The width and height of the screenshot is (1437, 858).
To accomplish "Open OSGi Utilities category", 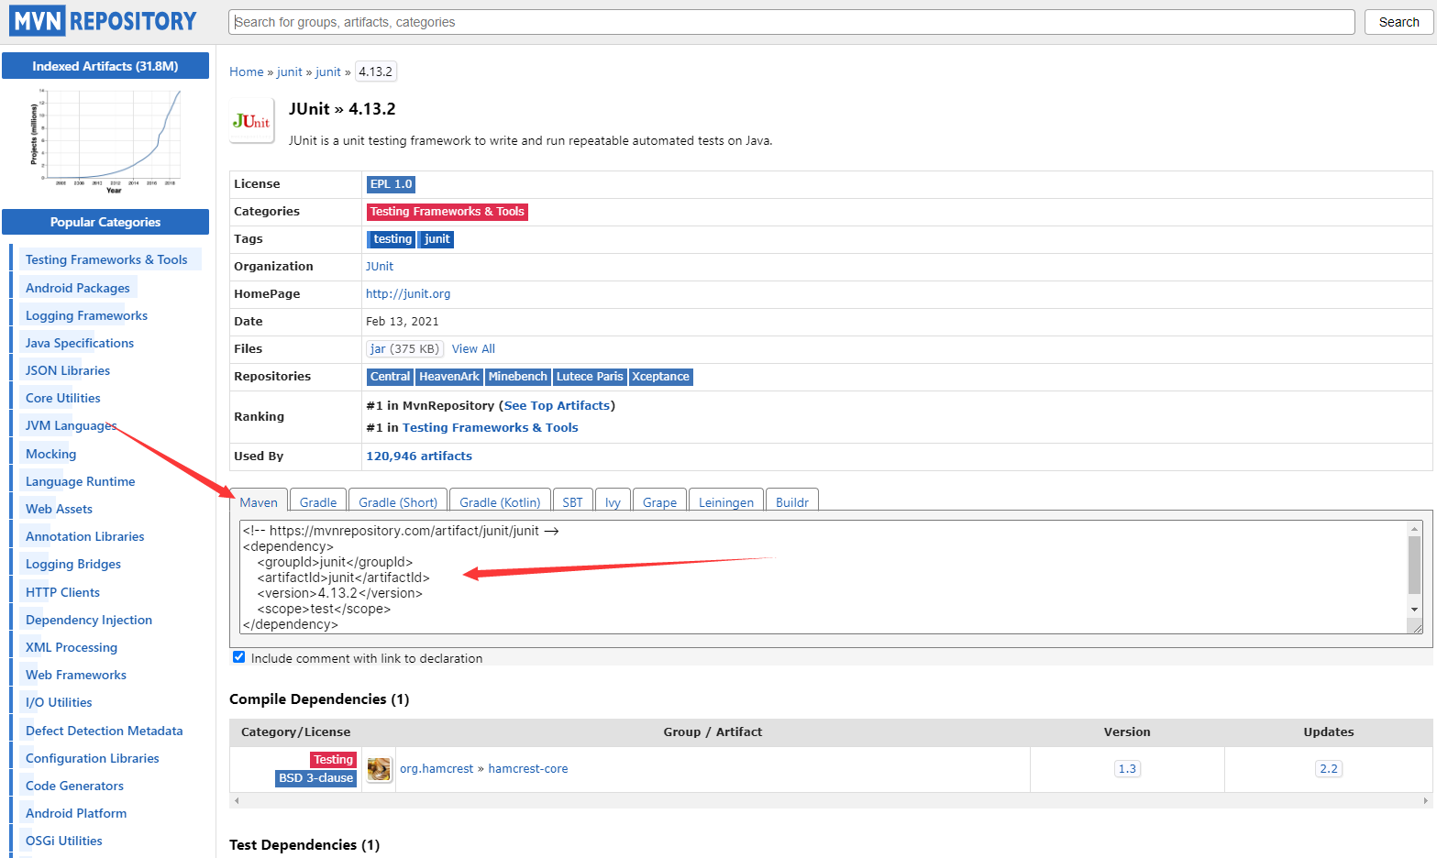I will (64, 841).
